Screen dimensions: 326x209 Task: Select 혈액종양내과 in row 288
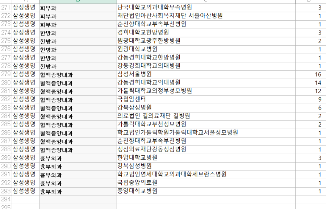click(78, 149)
